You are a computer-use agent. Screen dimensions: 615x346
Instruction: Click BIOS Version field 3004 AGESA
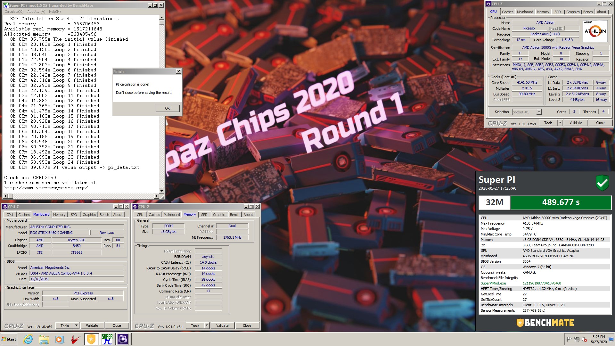[x=77, y=273]
